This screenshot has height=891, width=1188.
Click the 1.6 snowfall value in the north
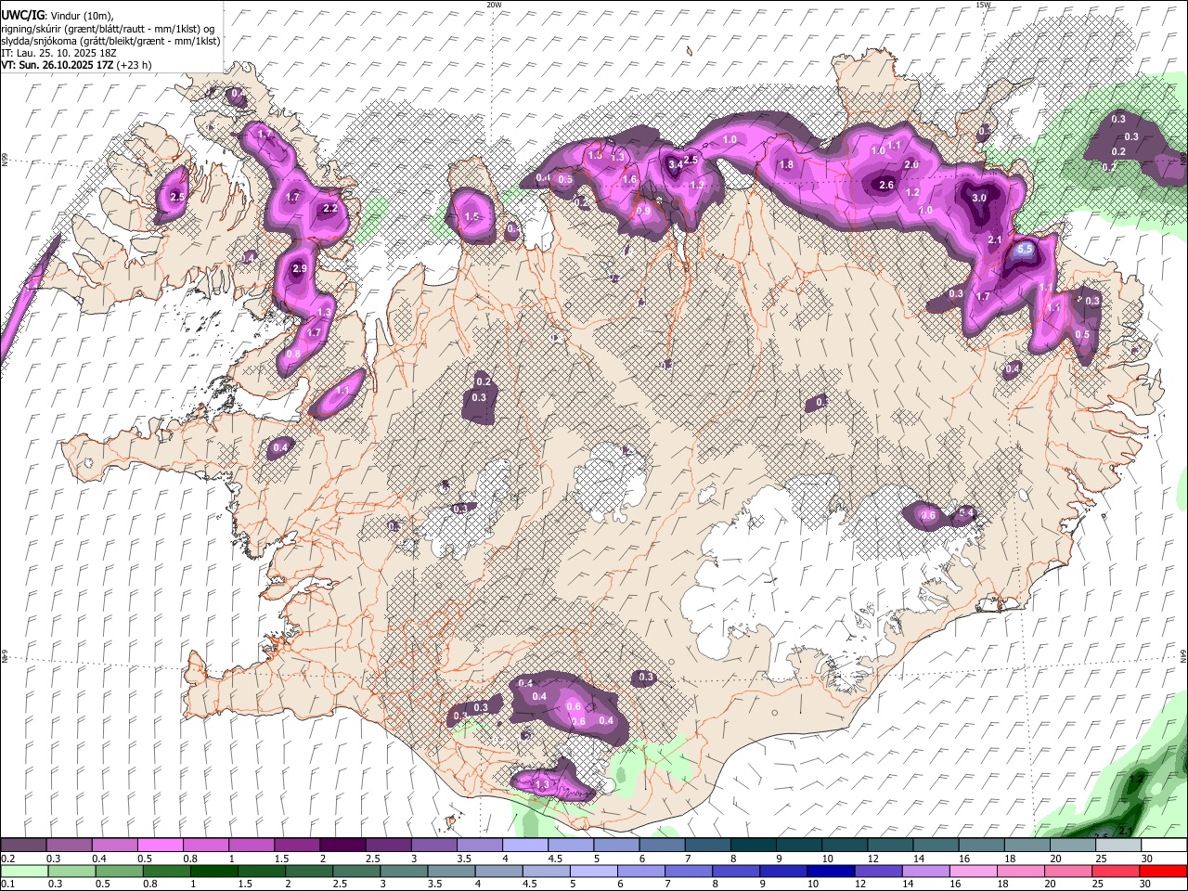click(x=629, y=180)
